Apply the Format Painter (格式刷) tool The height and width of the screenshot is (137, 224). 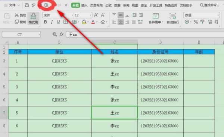(x=33, y=18)
